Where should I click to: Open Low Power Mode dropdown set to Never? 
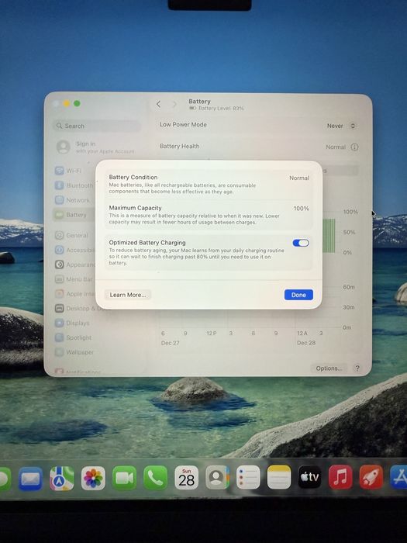point(342,126)
